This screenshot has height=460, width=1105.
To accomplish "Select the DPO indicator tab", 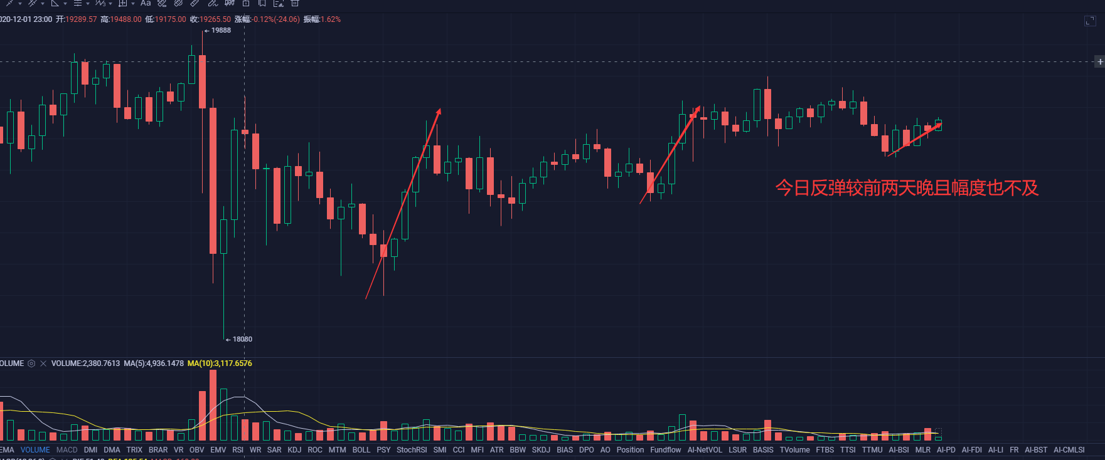I will (x=587, y=450).
